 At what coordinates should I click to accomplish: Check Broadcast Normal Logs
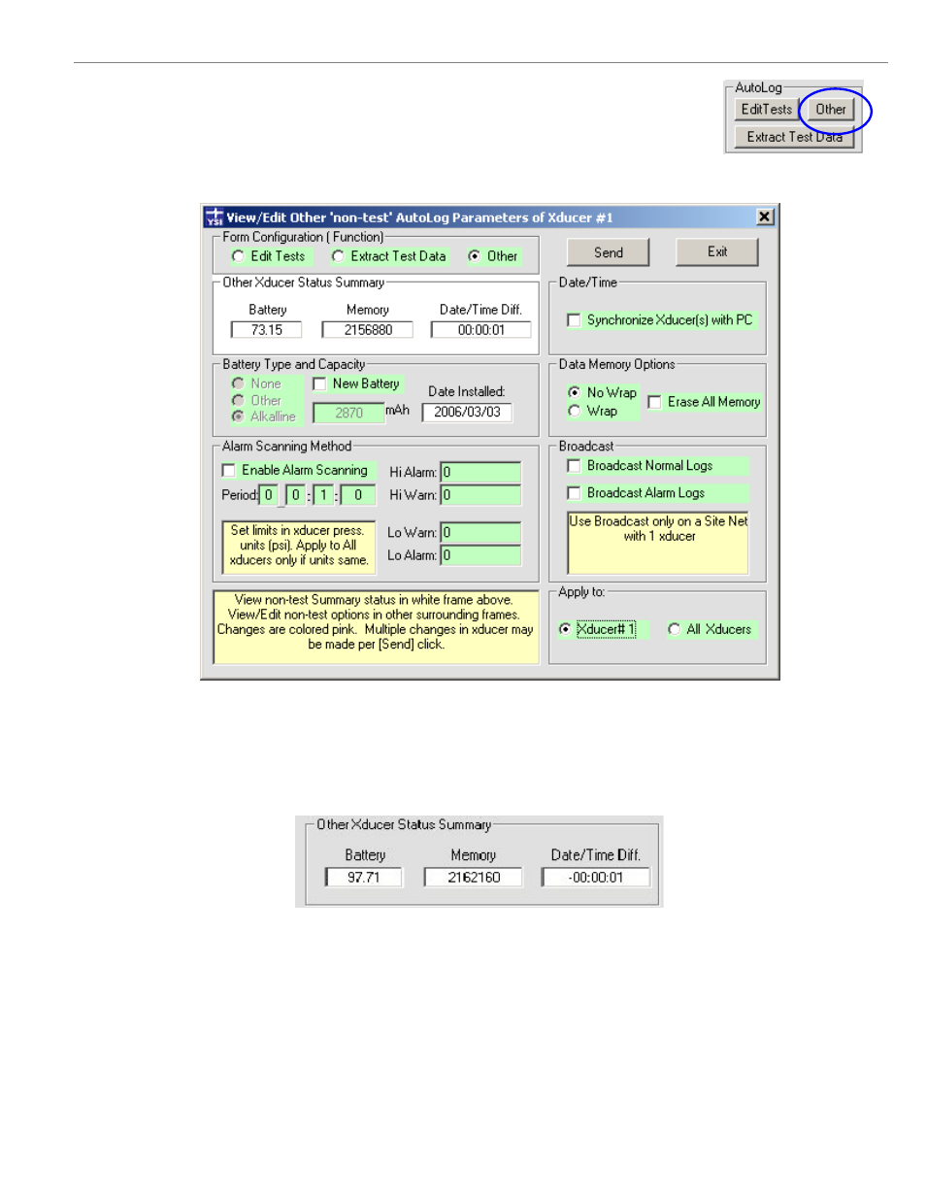click(574, 466)
